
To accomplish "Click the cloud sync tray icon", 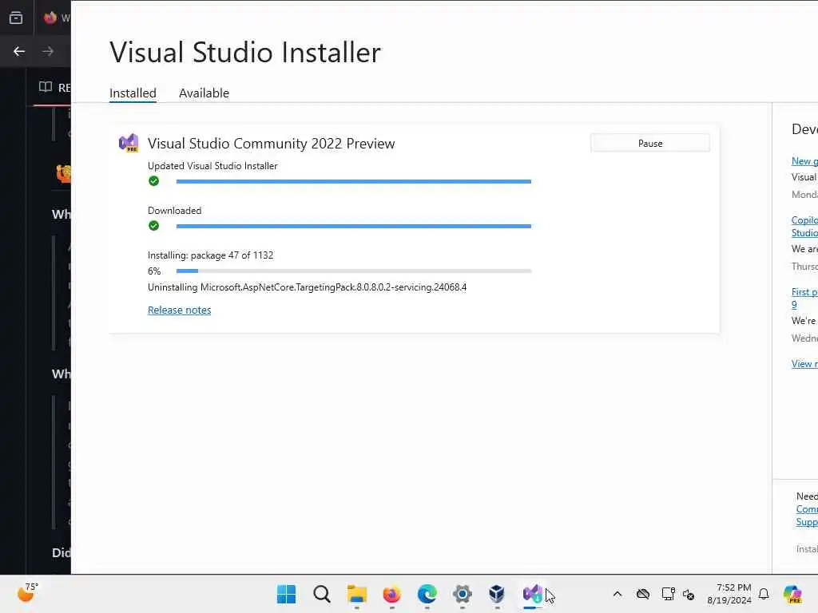I will coord(643,594).
